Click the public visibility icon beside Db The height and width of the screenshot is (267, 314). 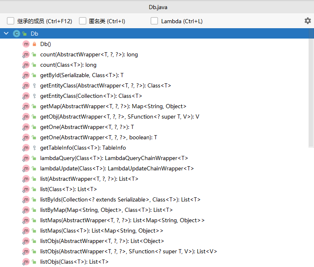point(24,34)
